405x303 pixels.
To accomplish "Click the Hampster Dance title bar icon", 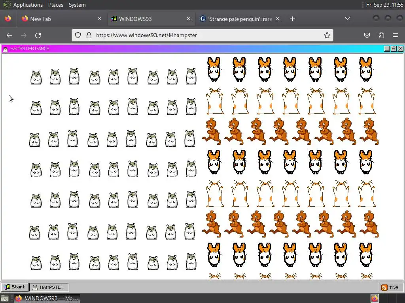I will point(6,49).
